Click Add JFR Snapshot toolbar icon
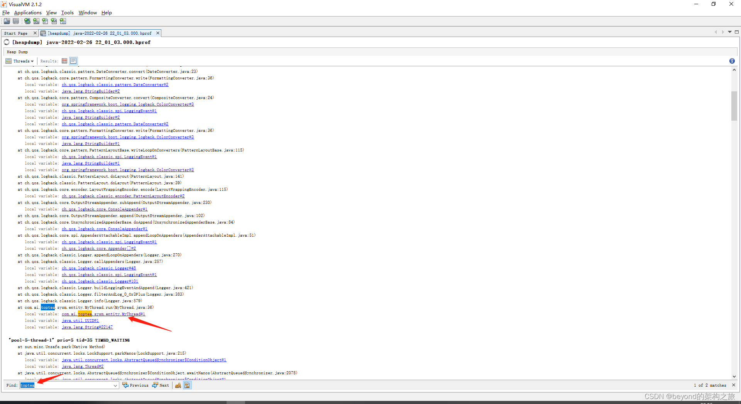 pyautogui.click(x=54, y=21)
